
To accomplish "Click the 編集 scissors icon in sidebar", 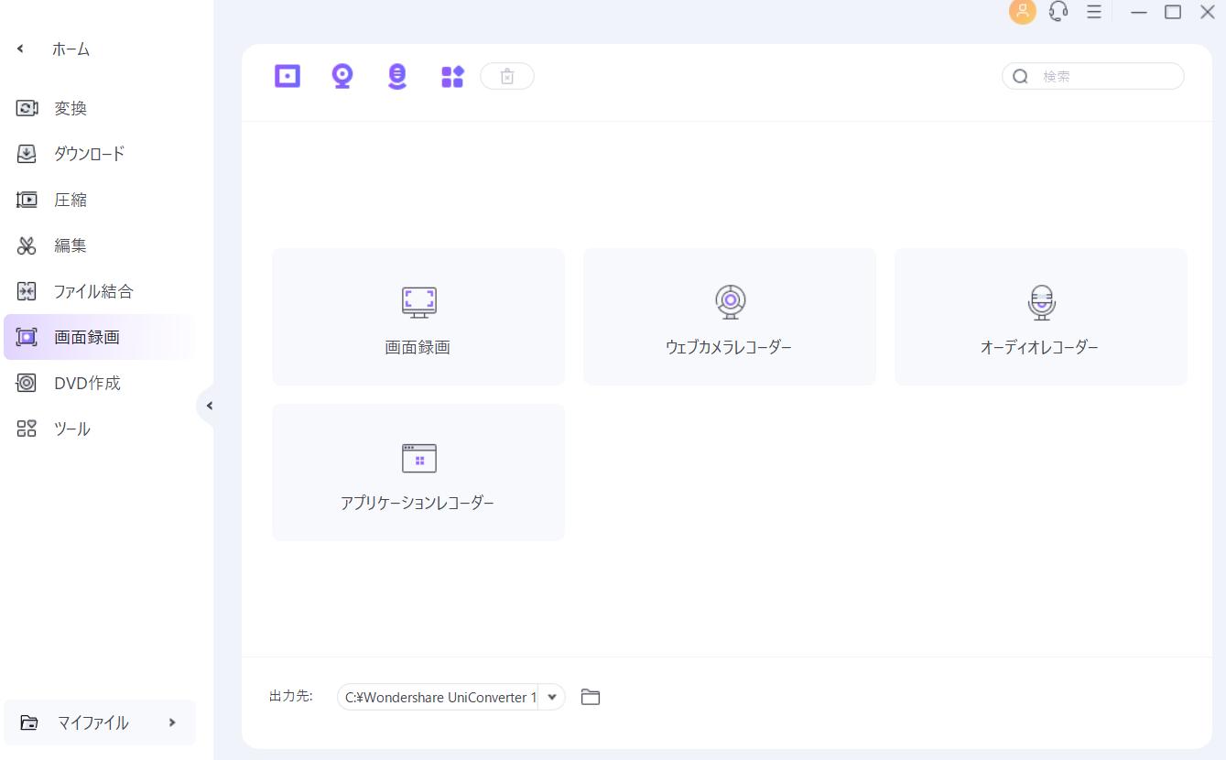I will pos(27,245).
